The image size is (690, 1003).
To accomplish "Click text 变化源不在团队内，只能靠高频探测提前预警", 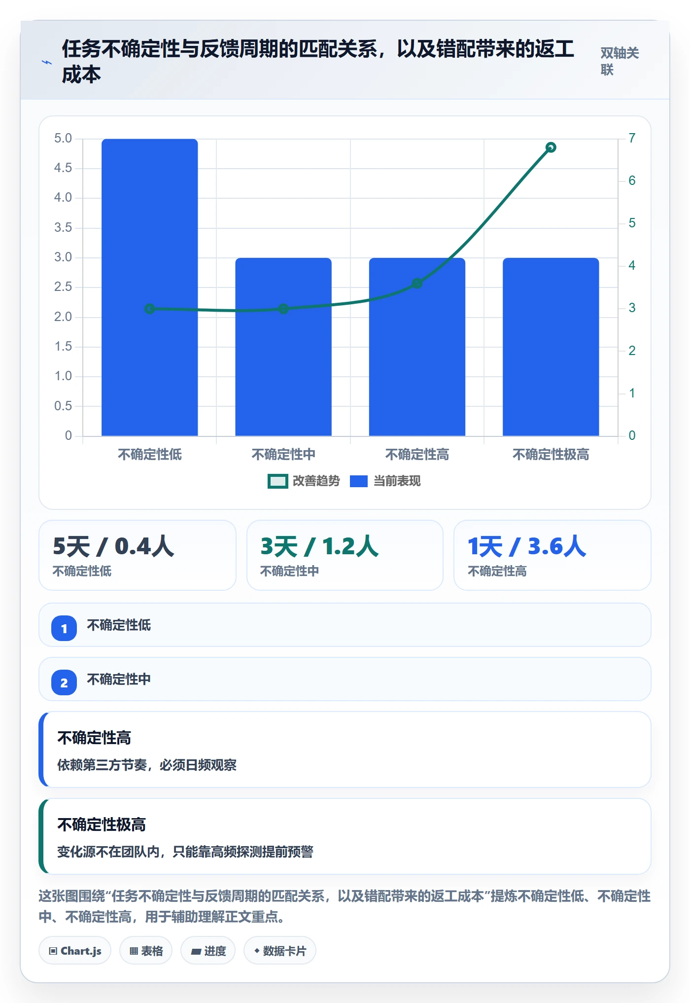I will pos(185,852).
